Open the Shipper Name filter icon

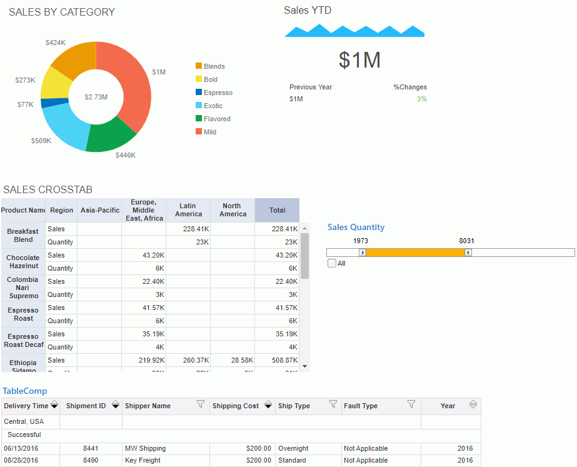pyautogui.click(x=201, y=404)
